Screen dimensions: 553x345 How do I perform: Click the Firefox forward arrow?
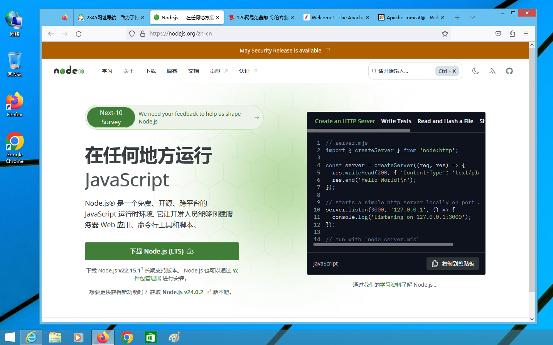[65, 34]
